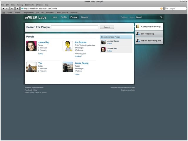188x141 pixels.
Task: Open the File menu
Action: pos(2,5)
